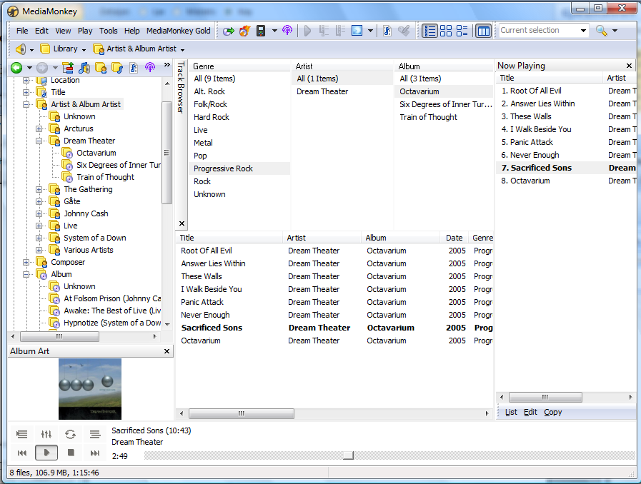Toggle the Track Browser column view button
The image size is (641, 484).
(x=484, y=31)
